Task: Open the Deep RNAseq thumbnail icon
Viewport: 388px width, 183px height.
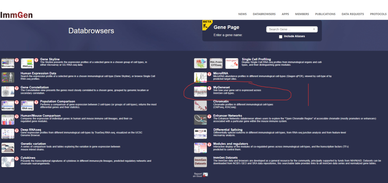Action: pos(8,134)
